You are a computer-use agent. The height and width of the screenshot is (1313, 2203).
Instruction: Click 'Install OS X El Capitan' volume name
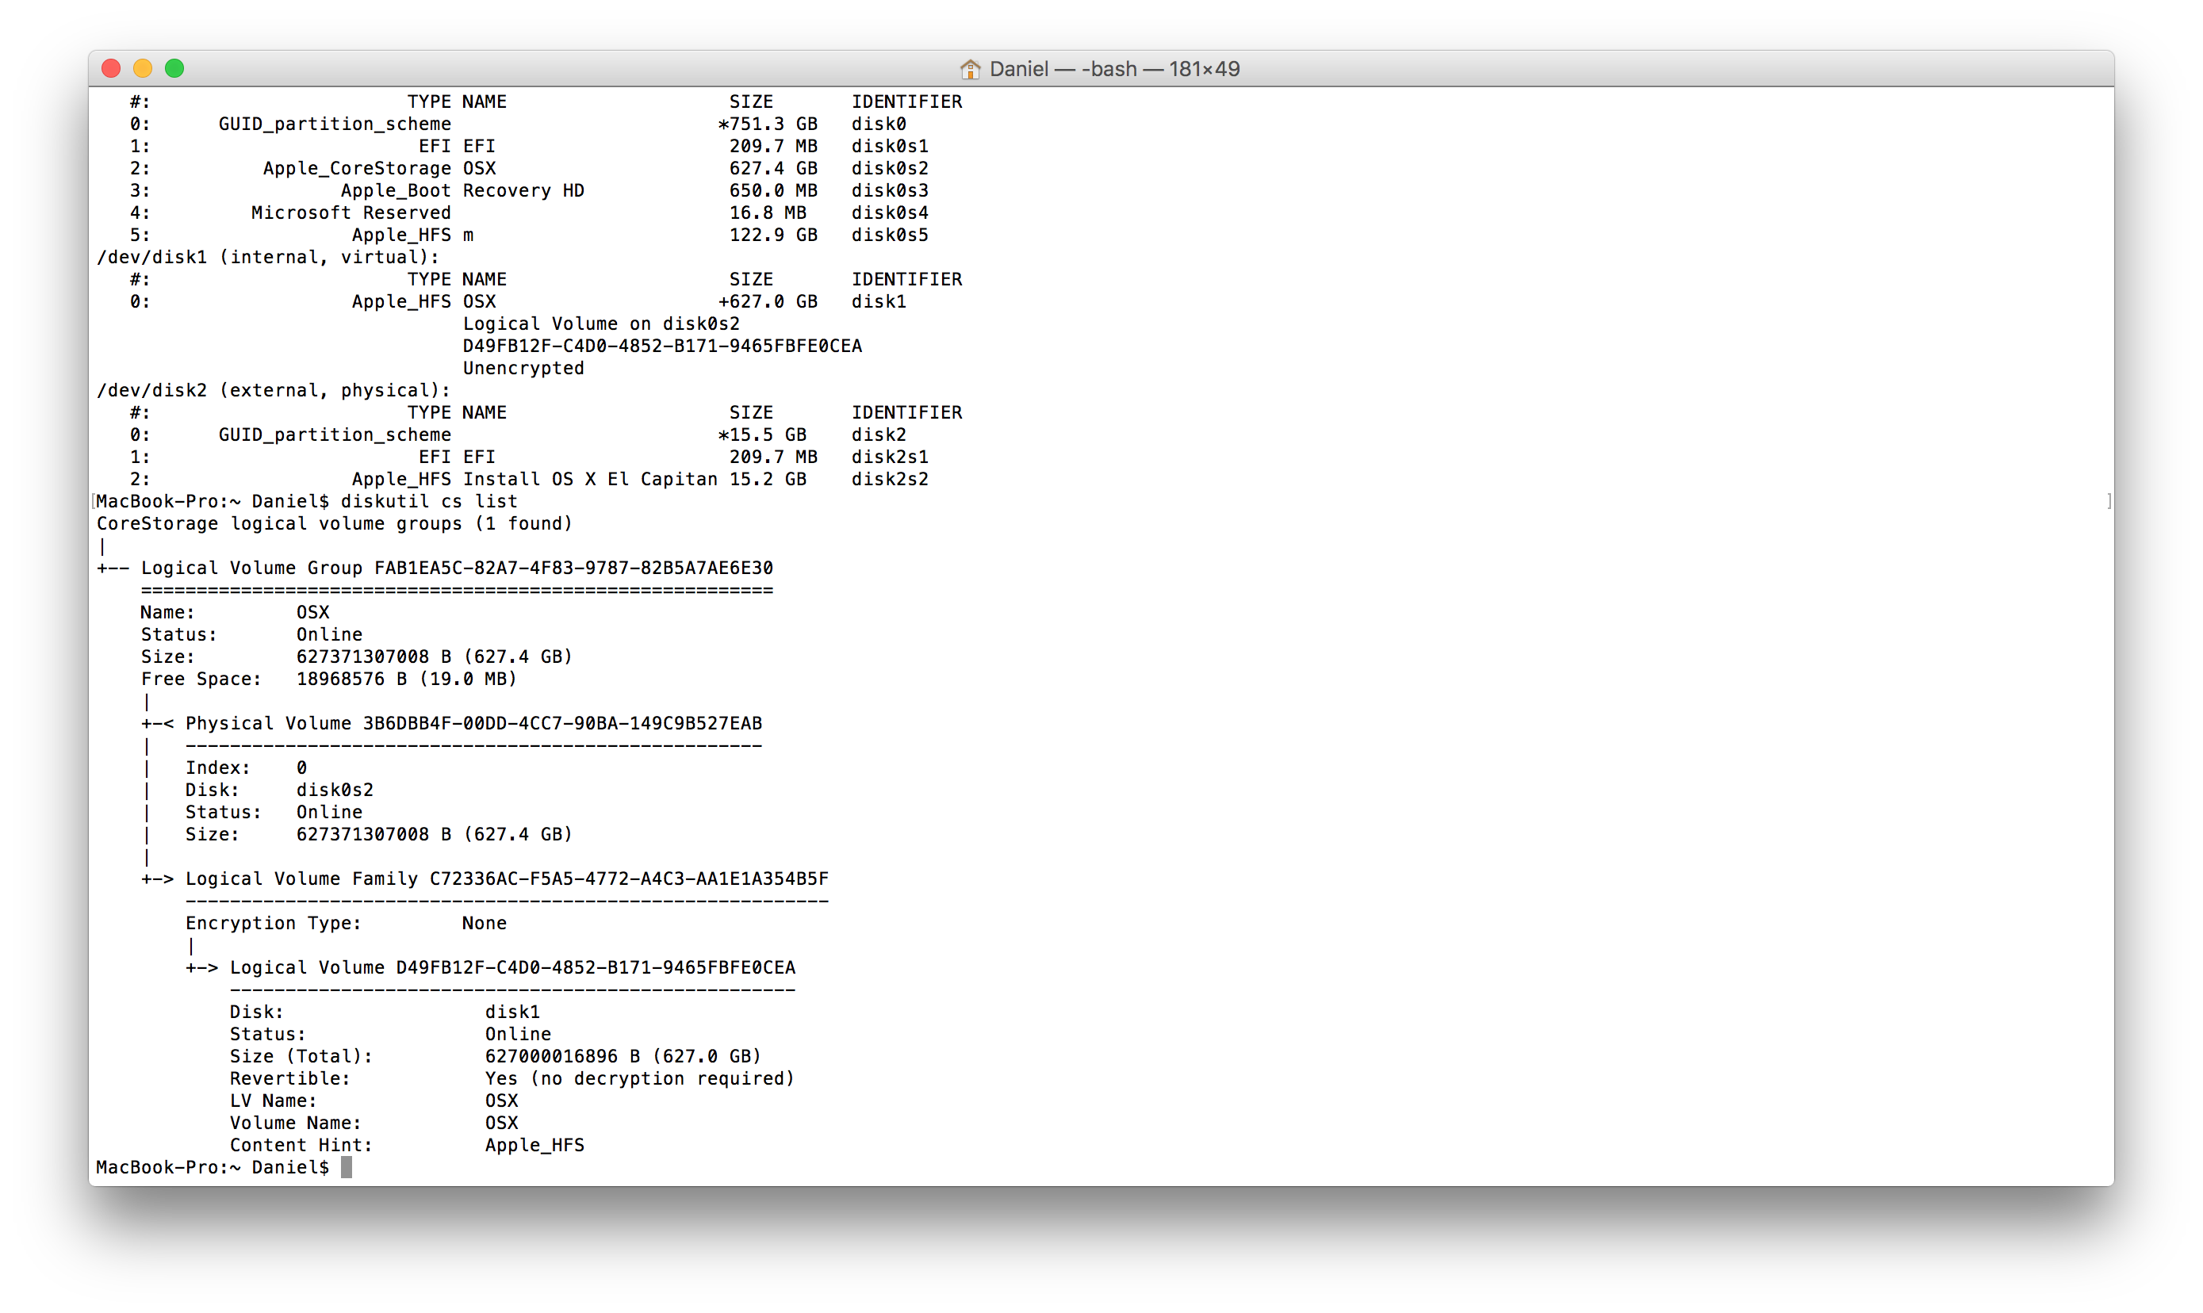coord(590,479)
